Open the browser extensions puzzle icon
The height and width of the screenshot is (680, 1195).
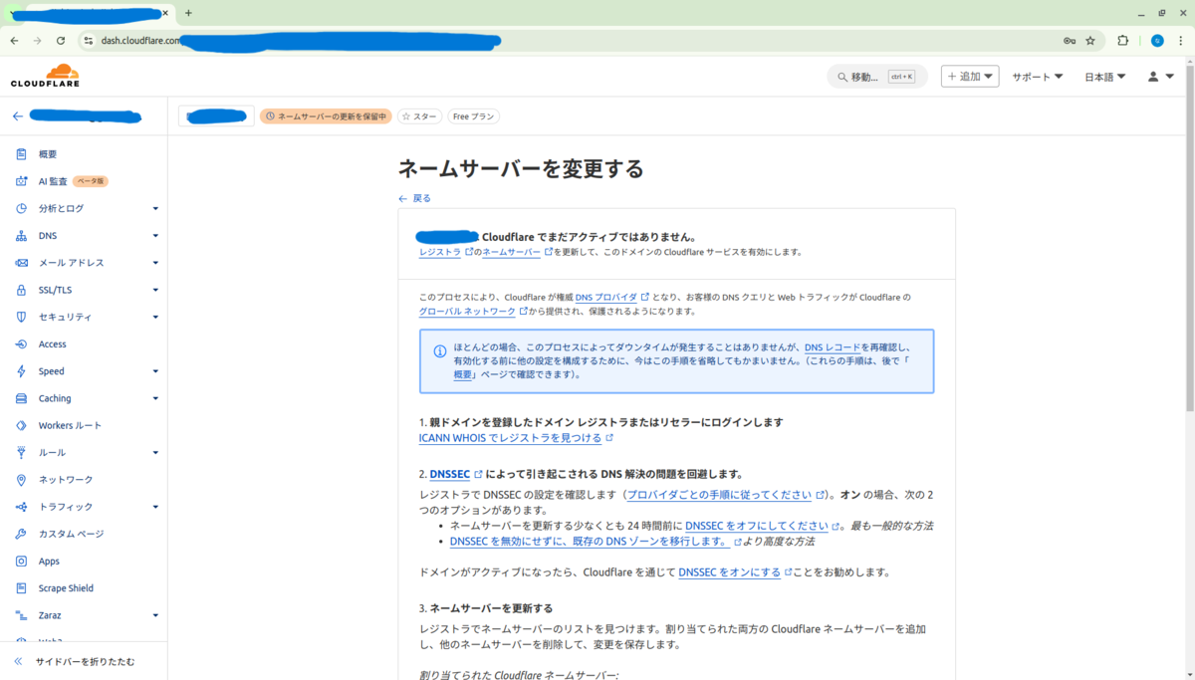pos(1123,41)
